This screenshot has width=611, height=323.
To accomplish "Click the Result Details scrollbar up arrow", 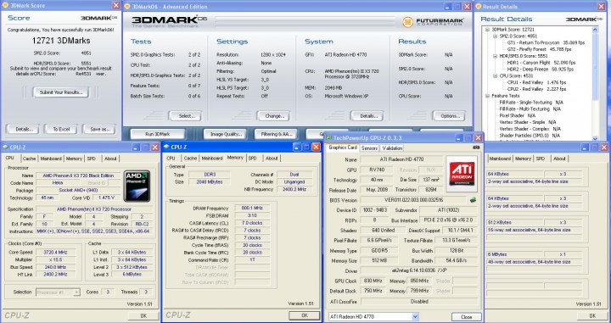I will point(595,30).
